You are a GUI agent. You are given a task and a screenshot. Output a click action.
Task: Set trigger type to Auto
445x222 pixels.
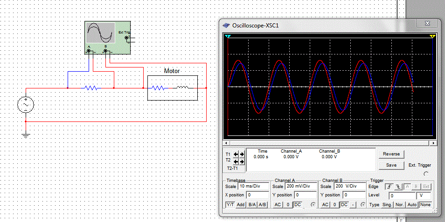[x=412, y=204]
